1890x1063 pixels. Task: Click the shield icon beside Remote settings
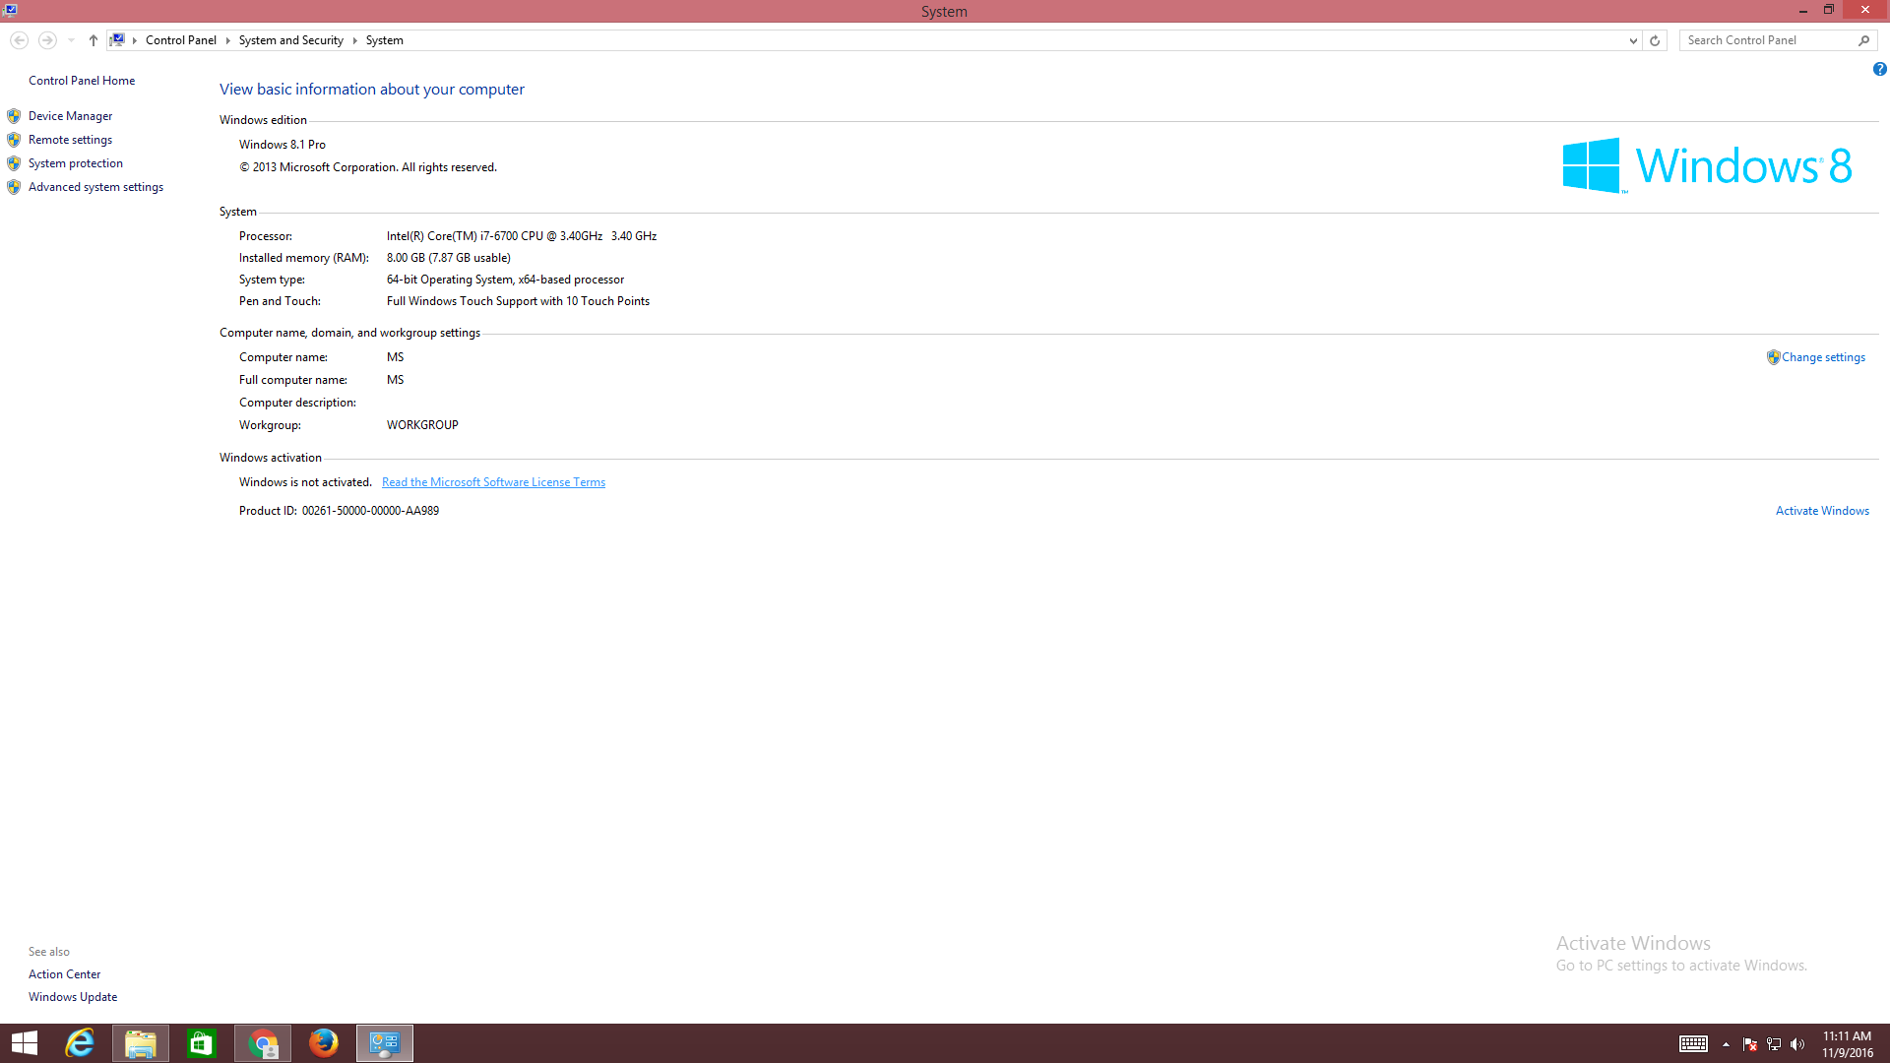14,140
